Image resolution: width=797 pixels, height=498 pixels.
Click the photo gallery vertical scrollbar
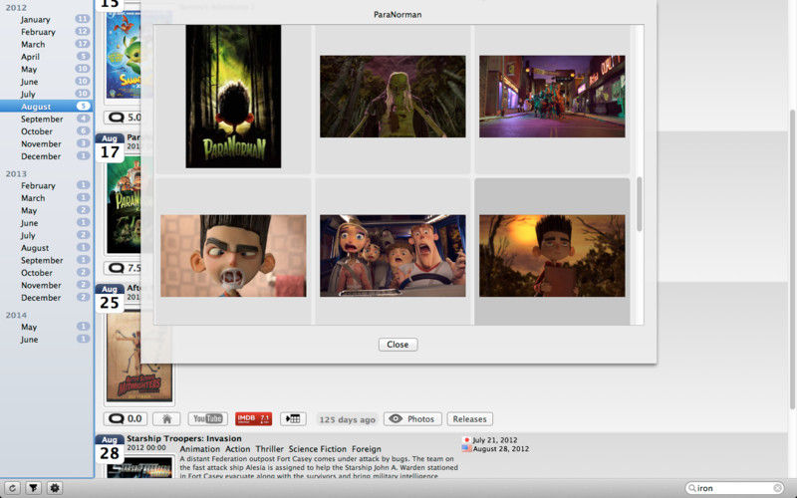pyautogui.click(x=639, y=204)
